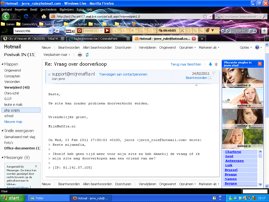Click the top Verwijderen button
269x202 pixels.
point(147,47)
